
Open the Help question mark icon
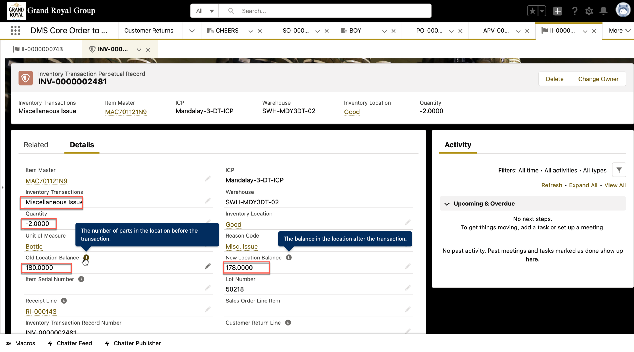[x=574, y=11]
